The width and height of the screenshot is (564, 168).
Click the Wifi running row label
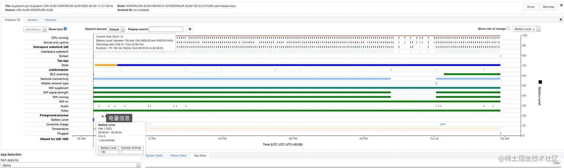pos(60,97)
